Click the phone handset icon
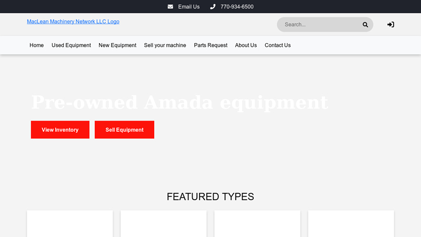Screen dimensions: 421x237 (213, 7)
